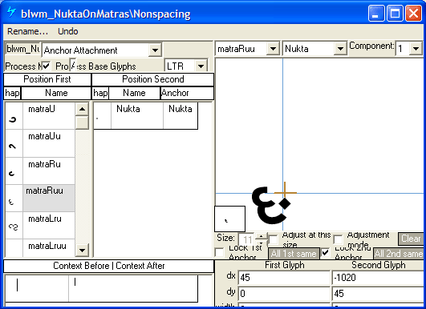Click the matraRuu glyph shape icon
Image resolution: width=426 pixels, height=309 pixels.
coord(11,202)
